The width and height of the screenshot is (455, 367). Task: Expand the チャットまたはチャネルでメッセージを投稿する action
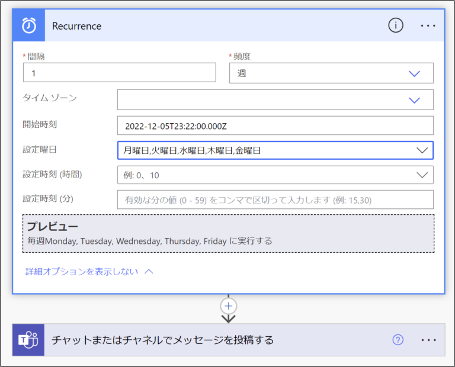tap(229, 340)
